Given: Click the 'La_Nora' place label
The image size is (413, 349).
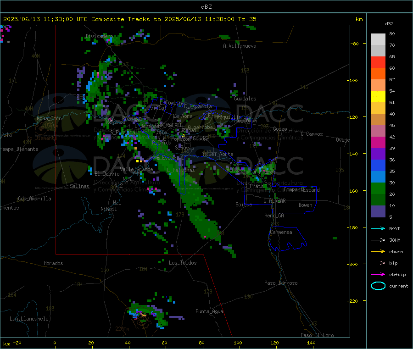Looking at the screenshot, I should (x=183, y=116).
